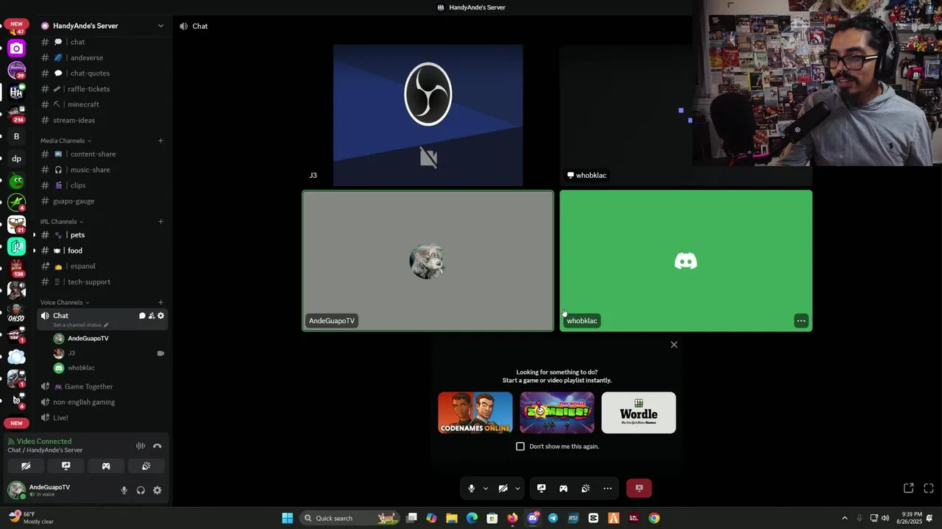Launch the Zombies activity

pos(557,413)
